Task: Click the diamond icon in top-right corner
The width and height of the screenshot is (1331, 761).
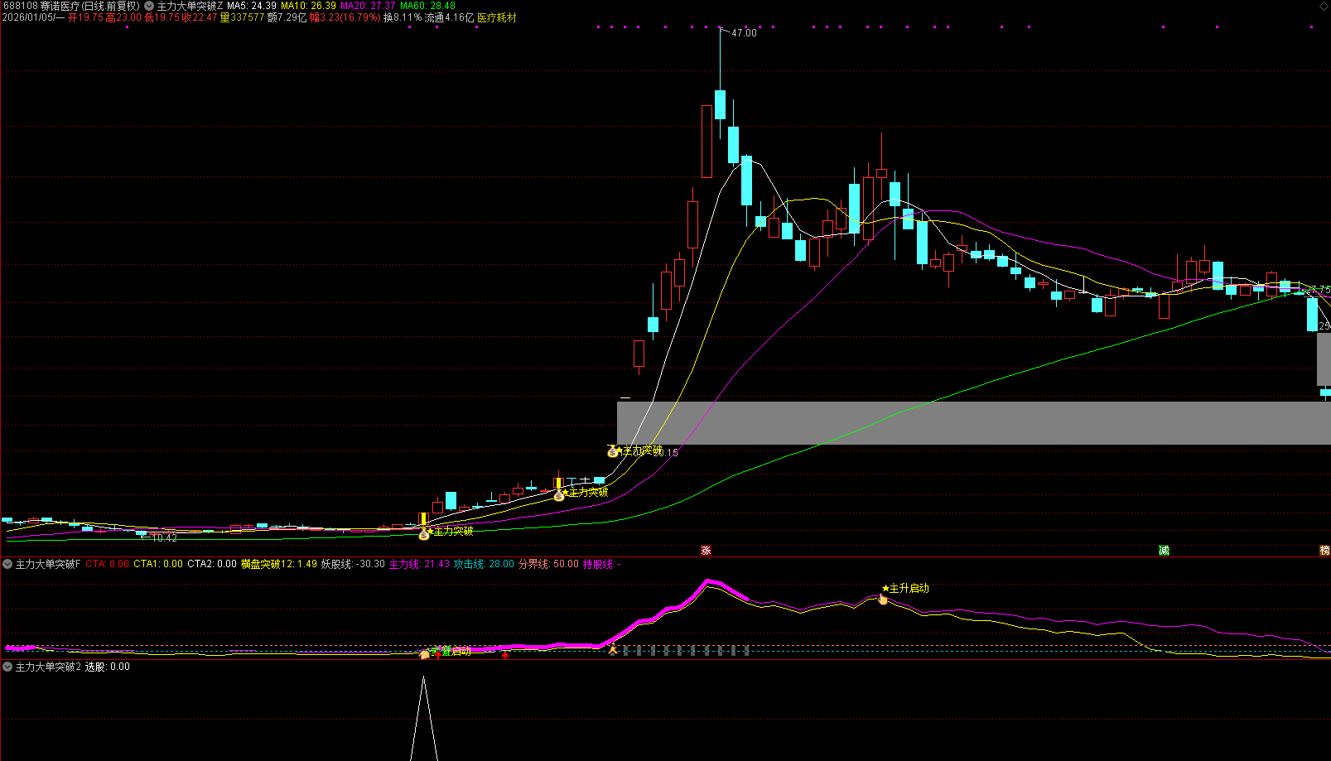Action: pos(1324,6)
